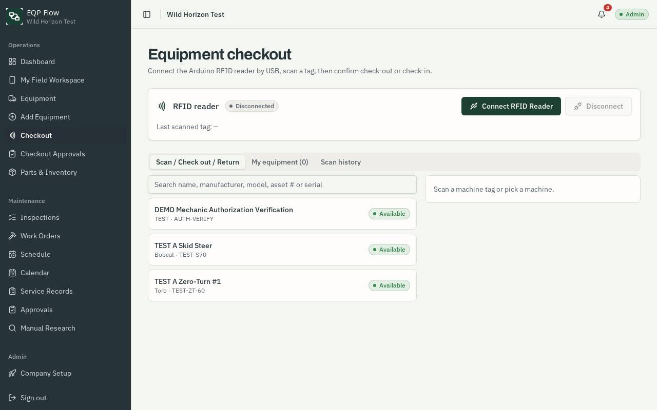Click the EQP Flow logo icon
Image resolution: width=657 pixels, height=410 pixels.
click(x=14, y=16)
